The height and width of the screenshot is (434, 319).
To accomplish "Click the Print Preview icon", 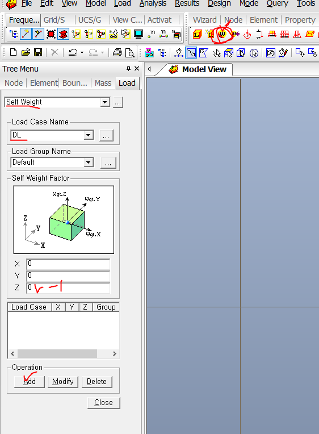I will coord(130,52).
